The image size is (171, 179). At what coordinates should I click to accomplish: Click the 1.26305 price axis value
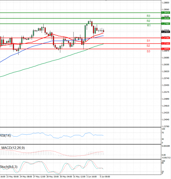tap(166, 65)
